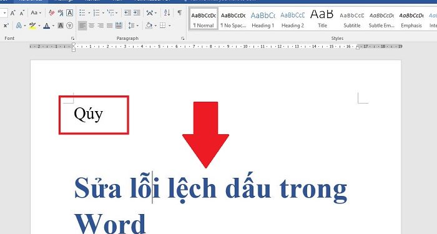
Task: Apply the Heading 2 style
Action: 293,19
